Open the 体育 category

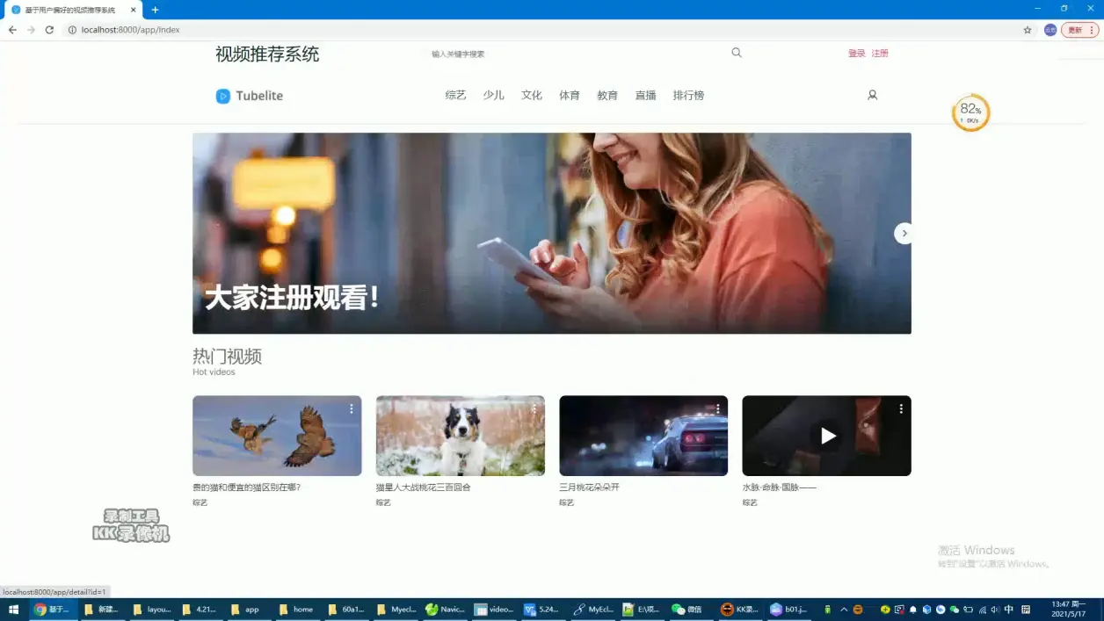coord(570,96)
